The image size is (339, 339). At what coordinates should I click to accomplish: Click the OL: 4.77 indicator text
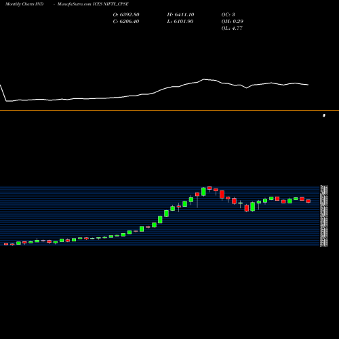232,28
